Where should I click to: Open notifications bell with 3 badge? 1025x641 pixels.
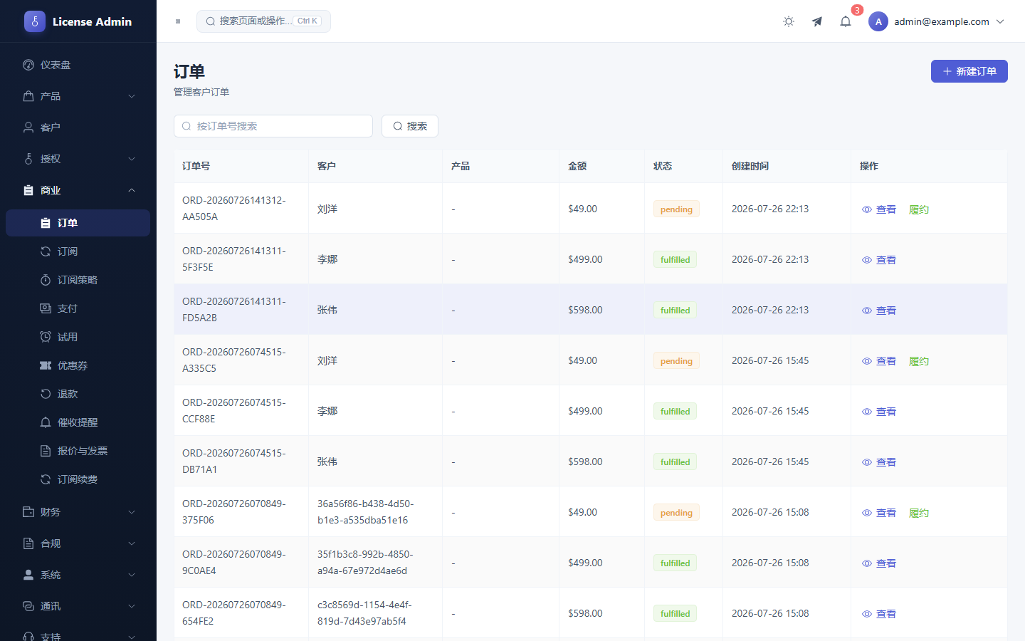click(846, 21)
